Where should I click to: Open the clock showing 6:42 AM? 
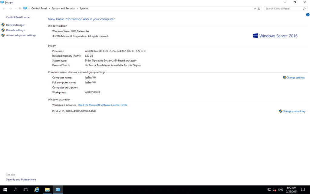(292, 190)
